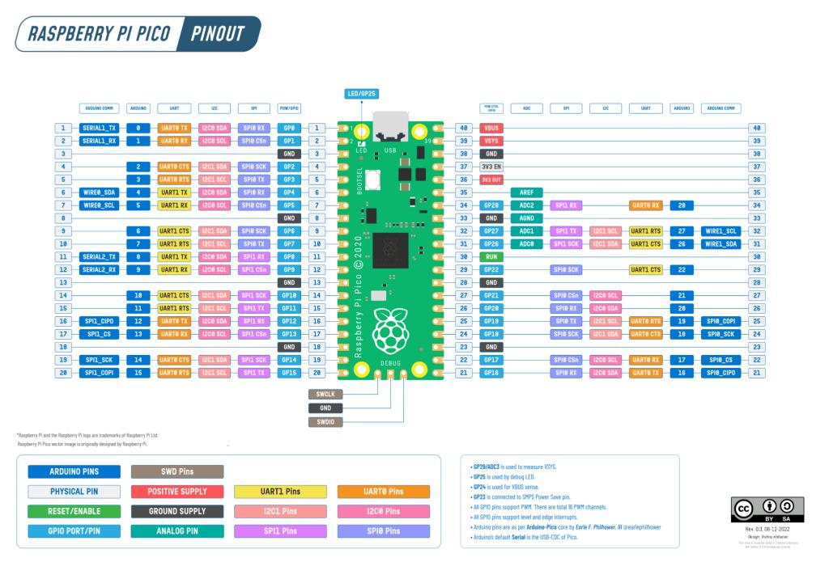Click the SWDIO debug pad label

(x=324, y=421)
